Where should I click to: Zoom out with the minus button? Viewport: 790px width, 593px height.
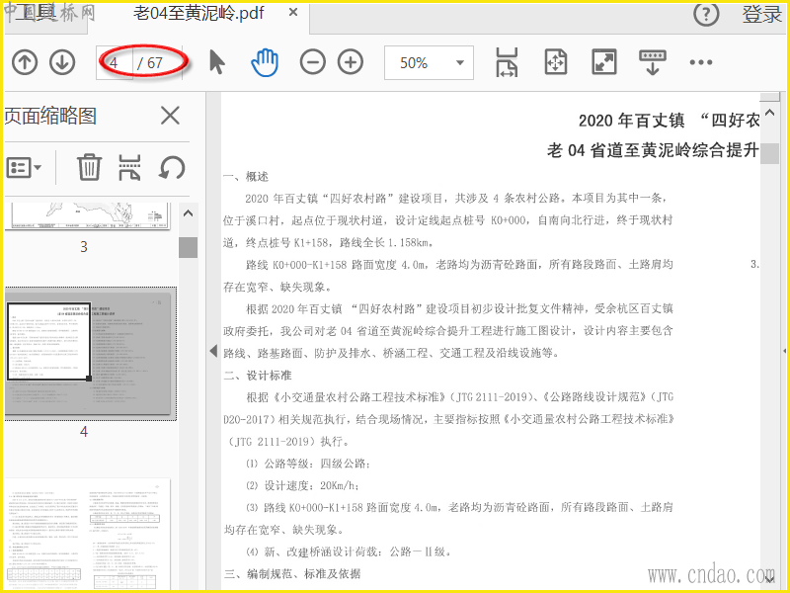[x=312, y=62]
